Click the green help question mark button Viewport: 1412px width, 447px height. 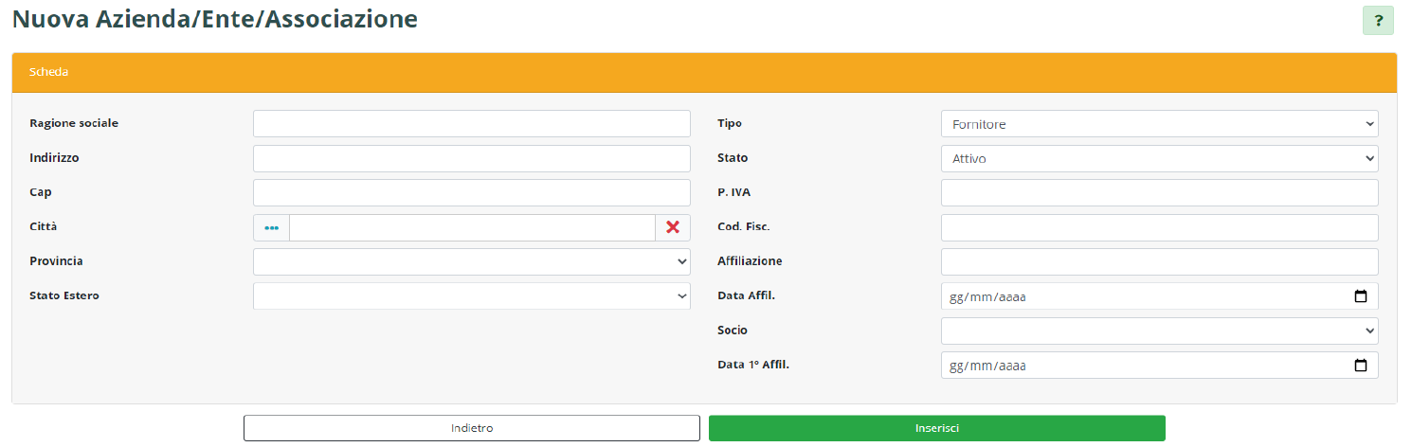1378,20
